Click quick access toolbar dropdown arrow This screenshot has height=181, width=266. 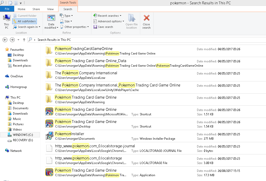click(x=21, y=3)
